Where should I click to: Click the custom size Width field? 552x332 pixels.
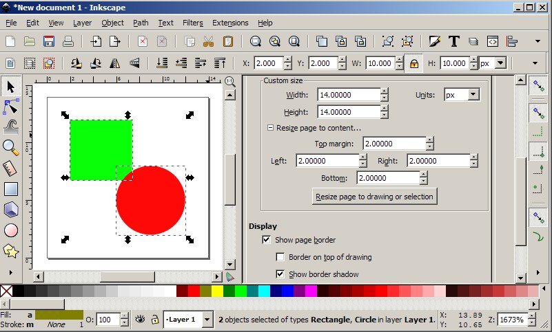pyautogui.click(x=348, y=95)
